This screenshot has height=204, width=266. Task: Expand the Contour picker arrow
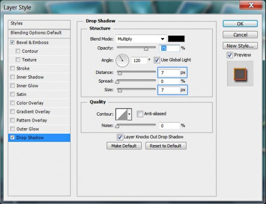click(129, 114)
